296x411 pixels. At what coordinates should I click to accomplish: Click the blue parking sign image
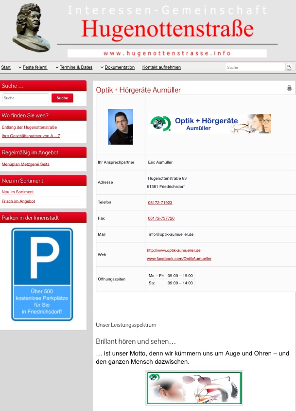(42, 274)
